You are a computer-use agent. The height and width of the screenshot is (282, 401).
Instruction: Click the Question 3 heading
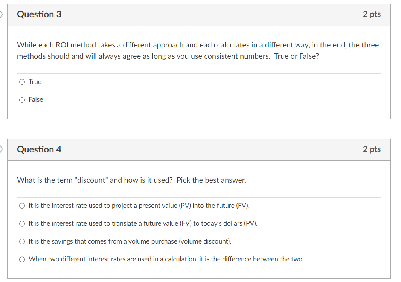point(39,14)
